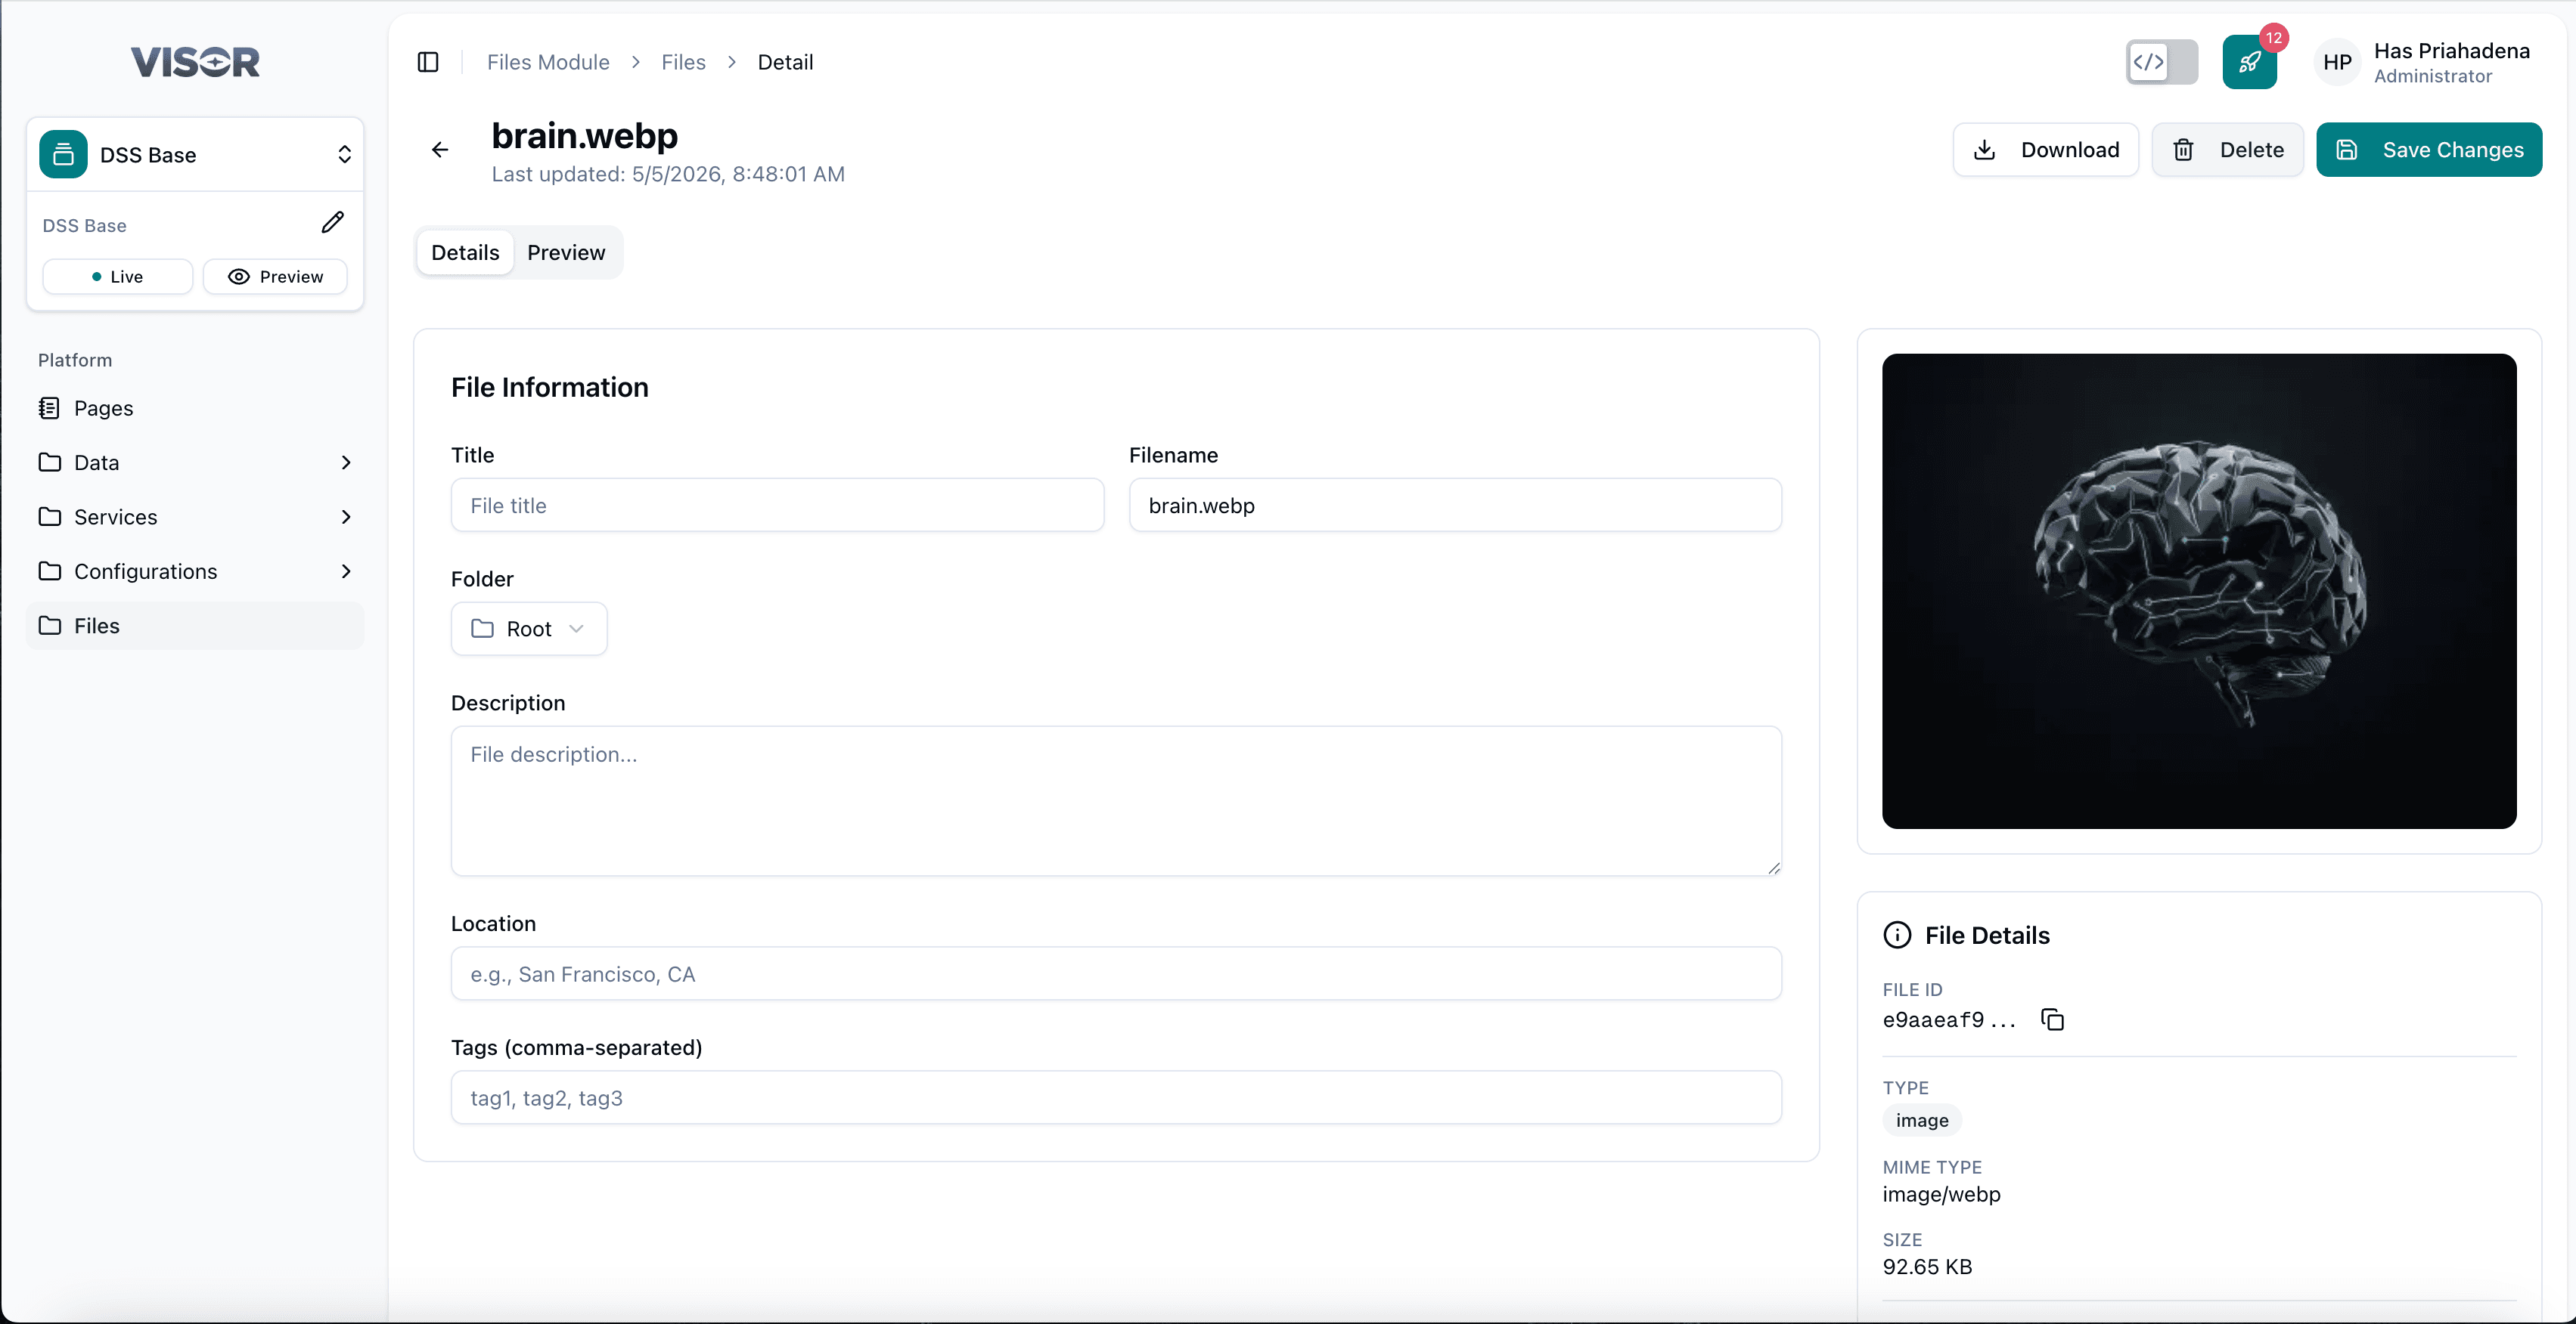Open Files in the sidebar
The height and width of the screenshot is (1324, 2576).
tap(195, 626)
